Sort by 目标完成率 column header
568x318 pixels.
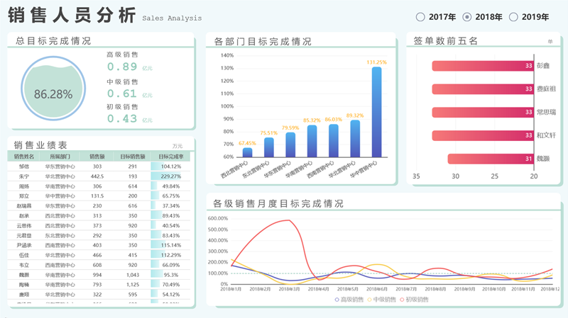point(170,157)
